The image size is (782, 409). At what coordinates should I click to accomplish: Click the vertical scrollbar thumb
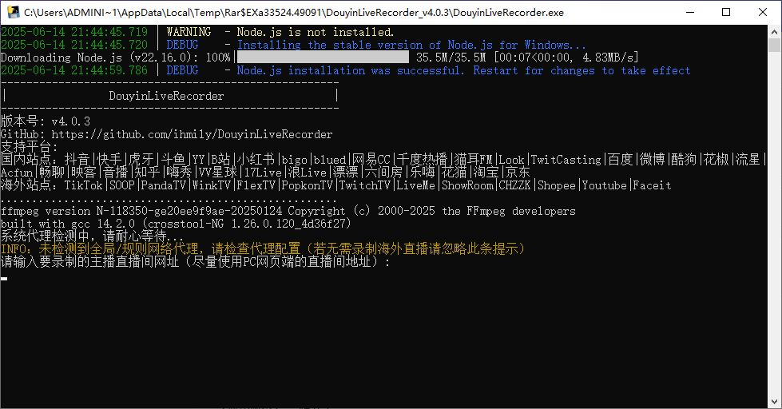774,45
